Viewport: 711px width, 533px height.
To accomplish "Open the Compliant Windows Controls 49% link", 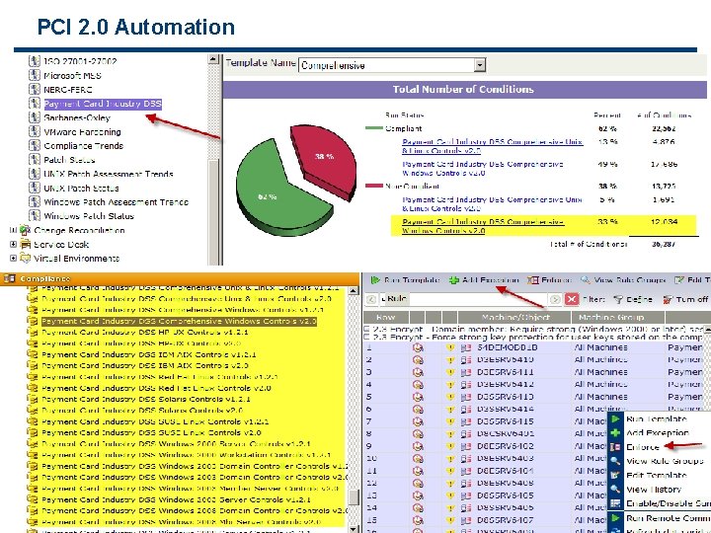I will coord(483,168).
